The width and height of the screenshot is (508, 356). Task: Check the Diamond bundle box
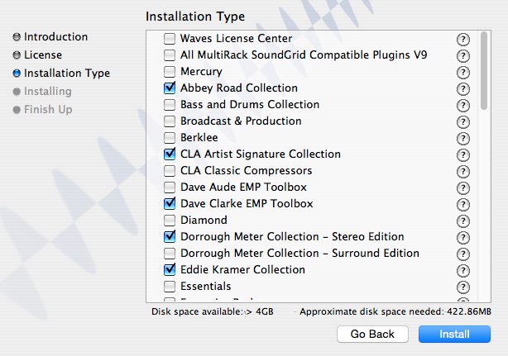point(170,221)
